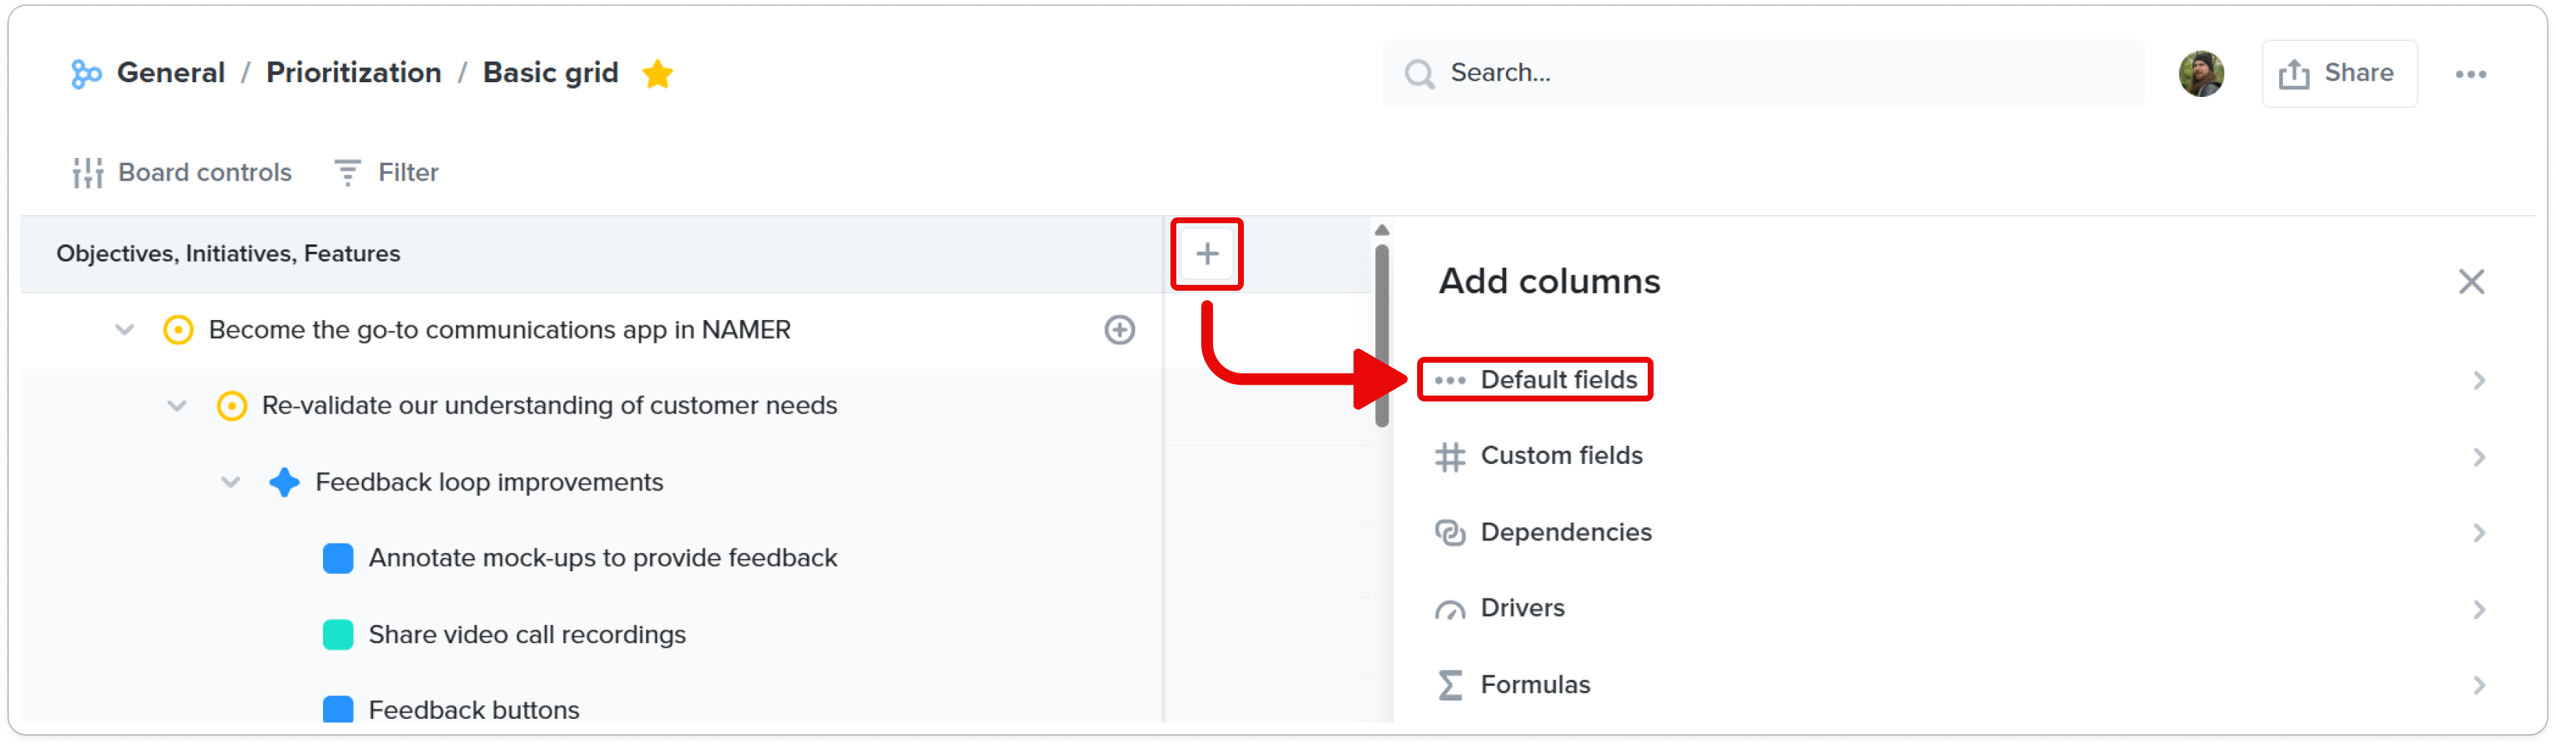Image resolution: width=2556 pixels, height=746 pixels.
Task: Click the Formulas sigma icon
Action: click(1449, 686)
